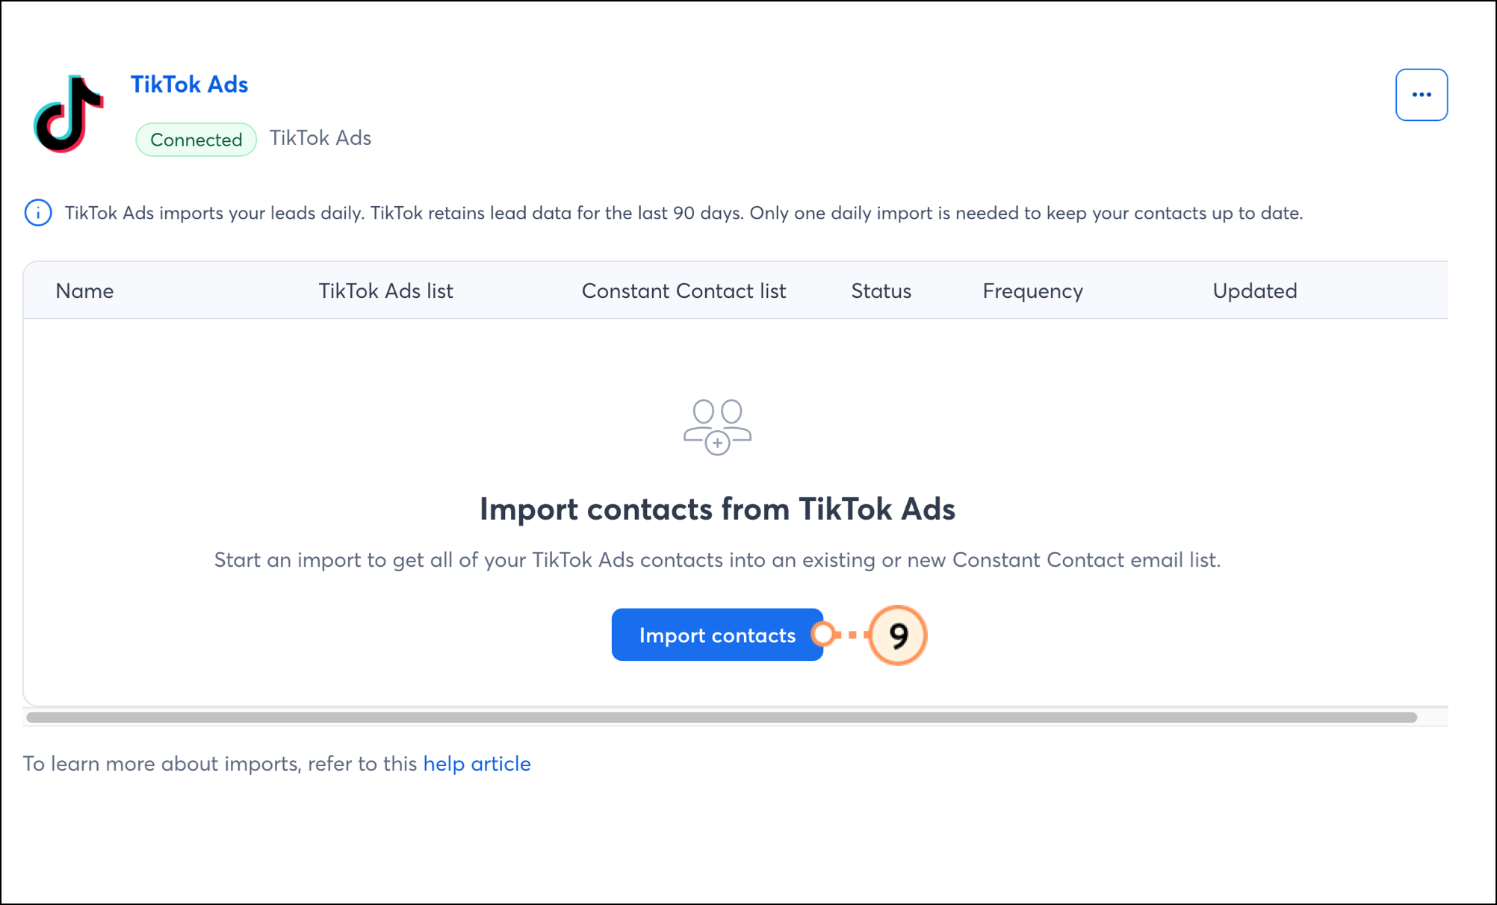The height and width of the screenshot is (905, 1497).
Task: Click the Connected status badge
Action: [195, 139]
